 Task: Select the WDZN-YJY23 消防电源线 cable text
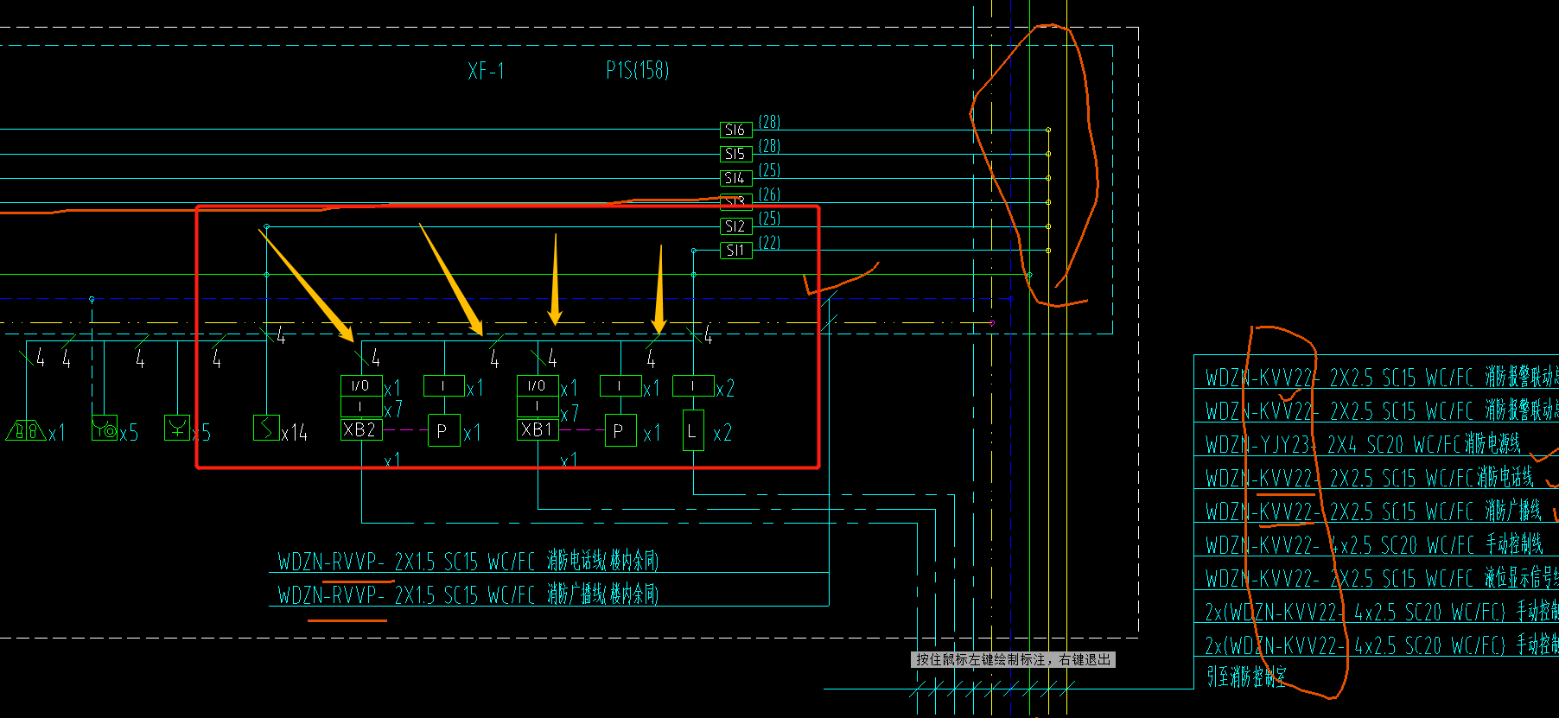click(x=1364, y=444)
